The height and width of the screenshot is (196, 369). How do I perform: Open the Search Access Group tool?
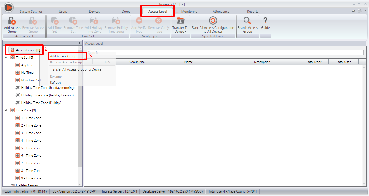(x=247, y=25)
